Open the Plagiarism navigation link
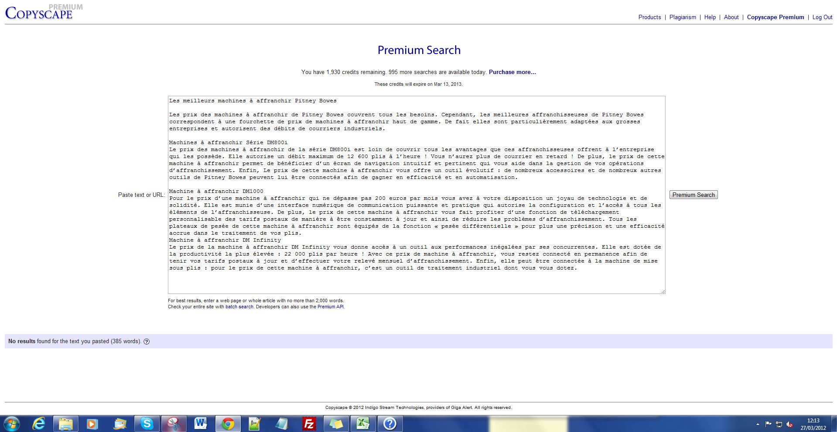Viewport: 837px width, 432px height. tap(683, 17)
